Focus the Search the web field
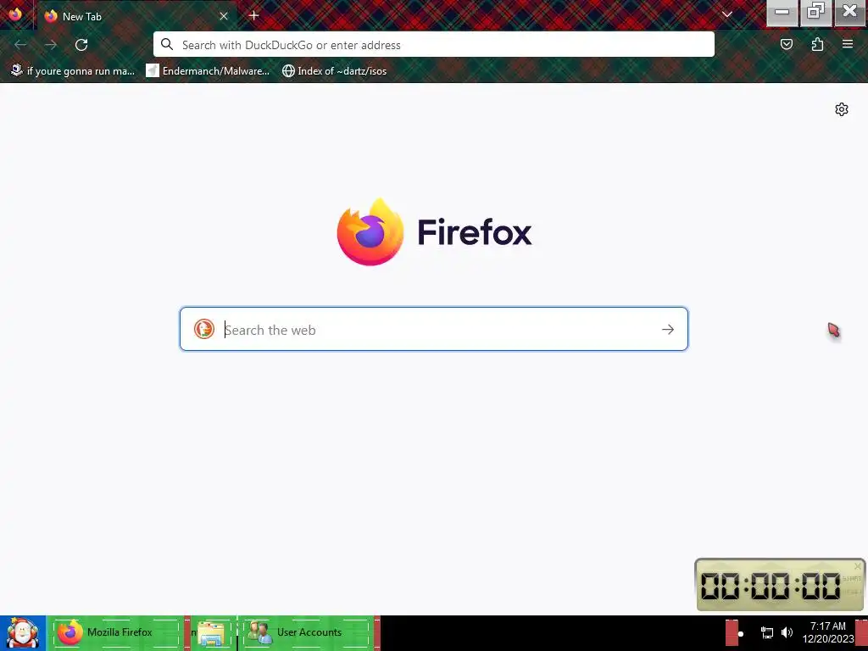Screen dimensions: 868x651 [433, 329]
